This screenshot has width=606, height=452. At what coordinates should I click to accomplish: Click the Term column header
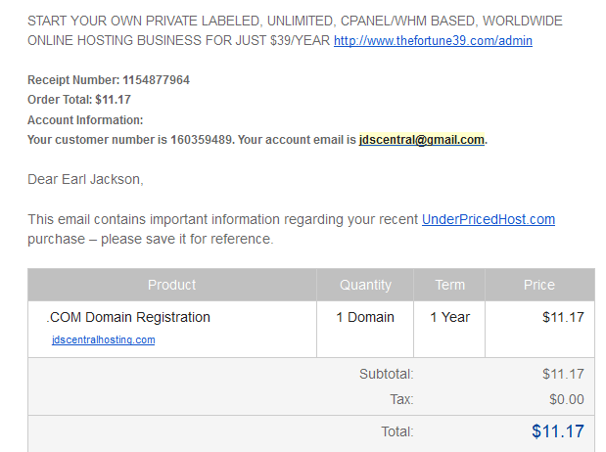450,285
